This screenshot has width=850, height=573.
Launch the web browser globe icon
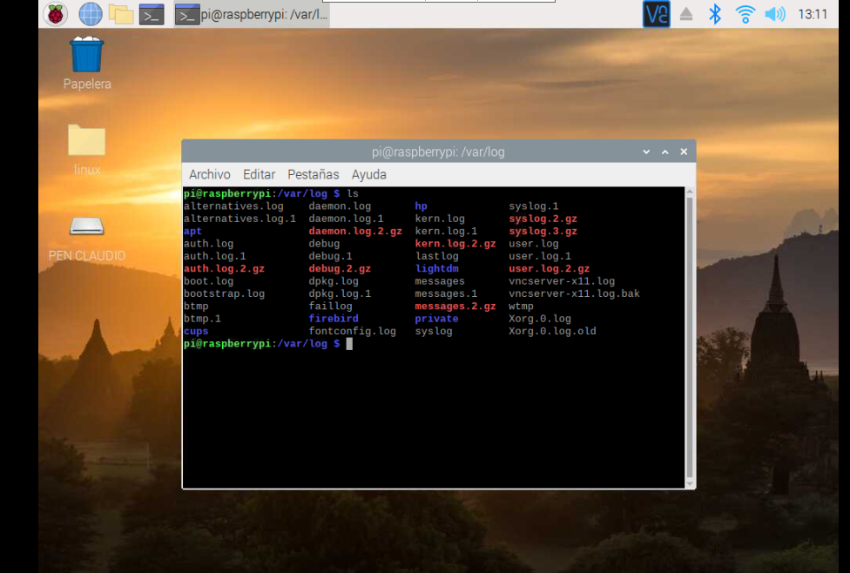pyautogui.click(x=90, y=14)
